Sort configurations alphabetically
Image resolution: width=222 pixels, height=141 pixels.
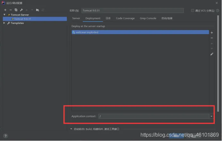tap(43, 10)
